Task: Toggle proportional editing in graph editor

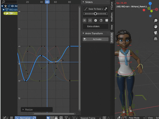Action: 104,118
